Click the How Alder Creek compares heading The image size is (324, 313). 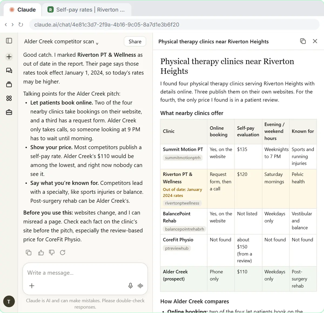click(x=194, y=301)
